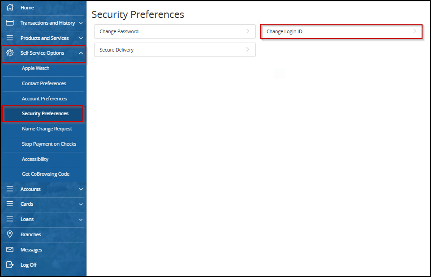The height and width of the screenshot is (277, 431).
Task: Click the Cards list icon
Action: (x=10, y=204)
